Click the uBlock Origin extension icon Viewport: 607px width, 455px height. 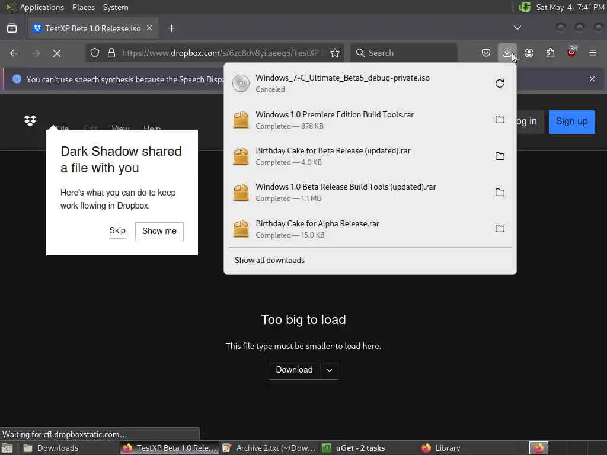pos(571,52)
